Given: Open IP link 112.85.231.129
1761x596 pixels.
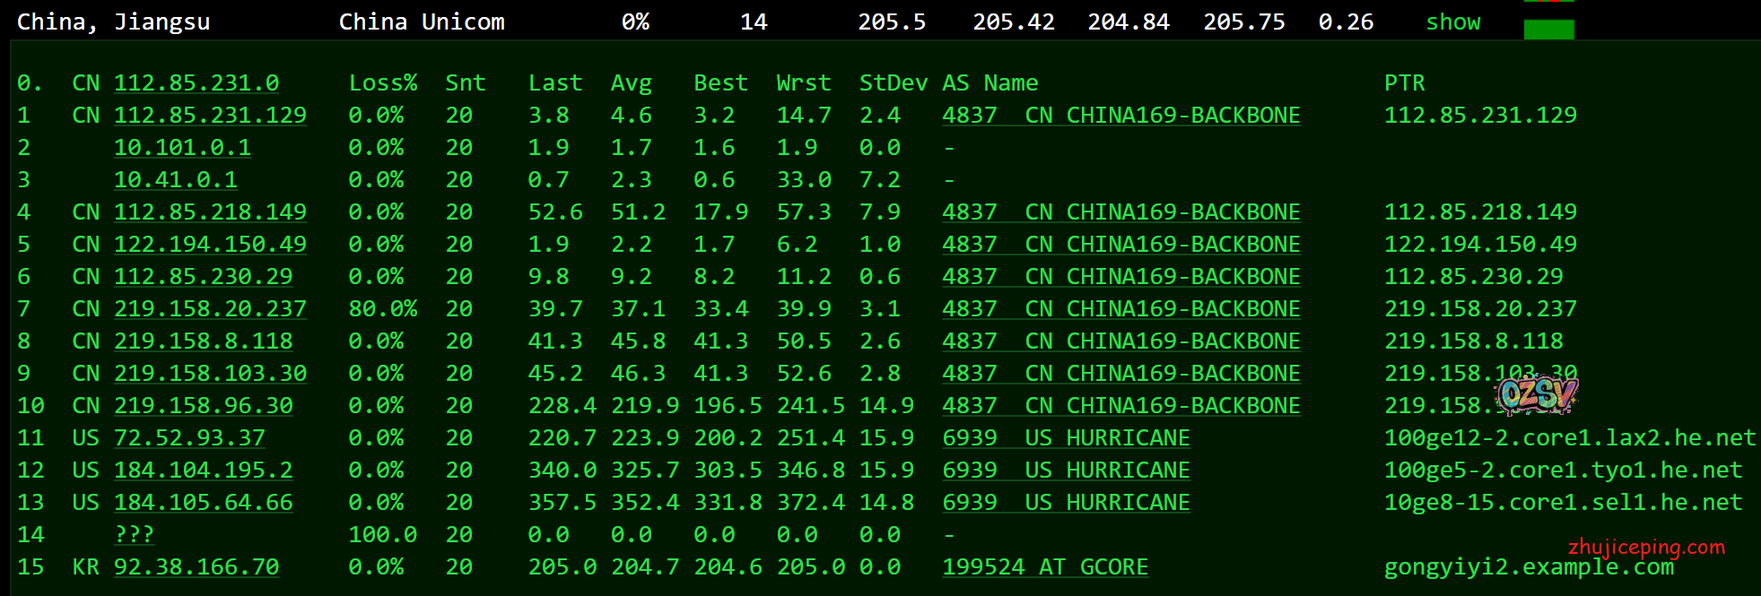Looking at the screenshot, I should pos(210,116).
